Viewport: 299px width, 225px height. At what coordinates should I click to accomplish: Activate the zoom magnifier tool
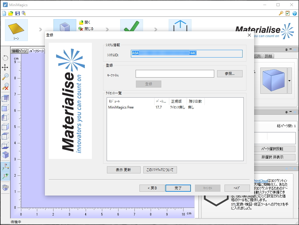click(x=5, y=77)
